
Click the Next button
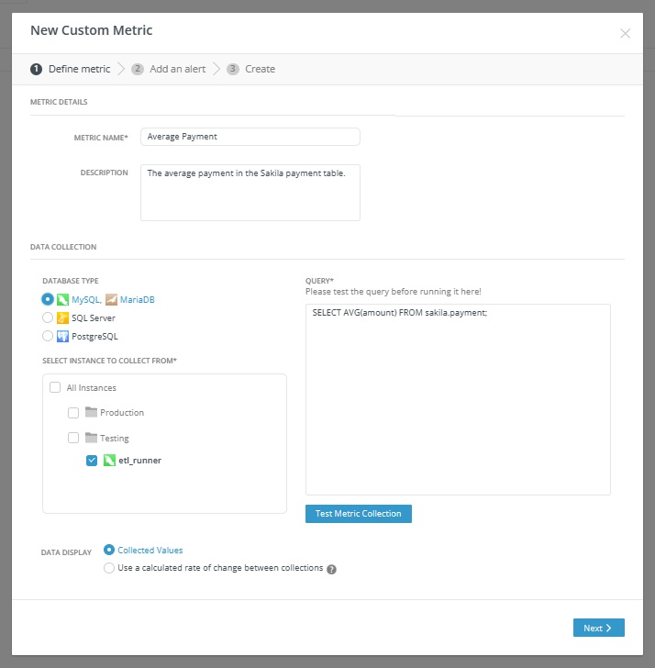pyautogui.click(x=598, y=628)
